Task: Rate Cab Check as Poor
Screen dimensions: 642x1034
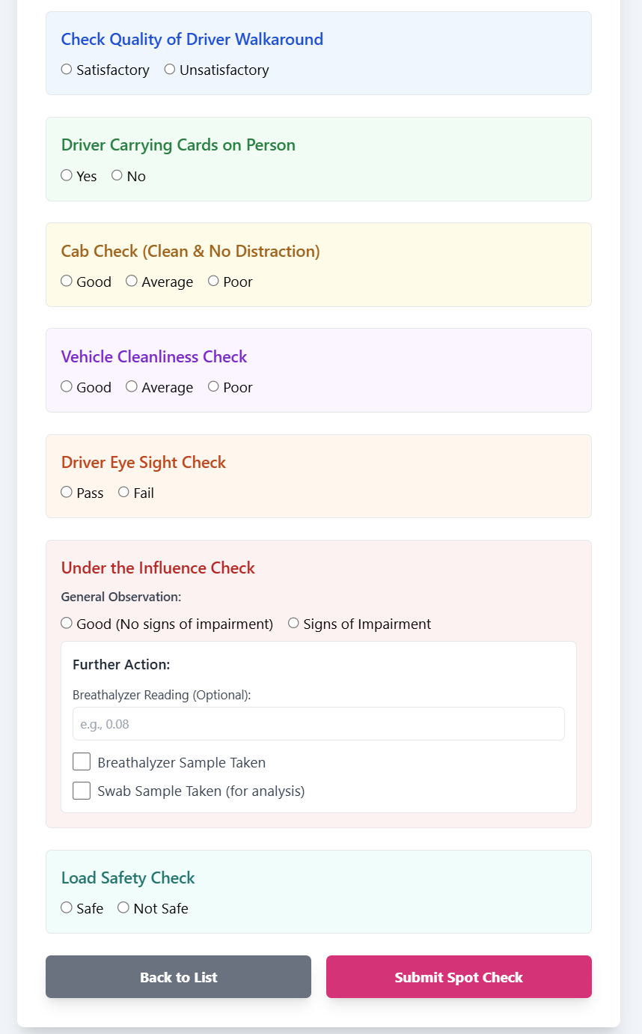Action: [x=213, y=280]
